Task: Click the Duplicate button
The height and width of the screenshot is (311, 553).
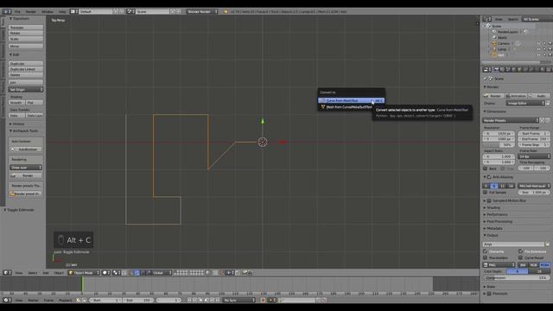Action: 26,64
